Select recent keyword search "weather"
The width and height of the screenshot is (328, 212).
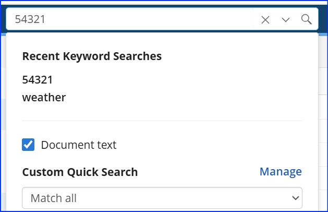[x=44, y=97]
